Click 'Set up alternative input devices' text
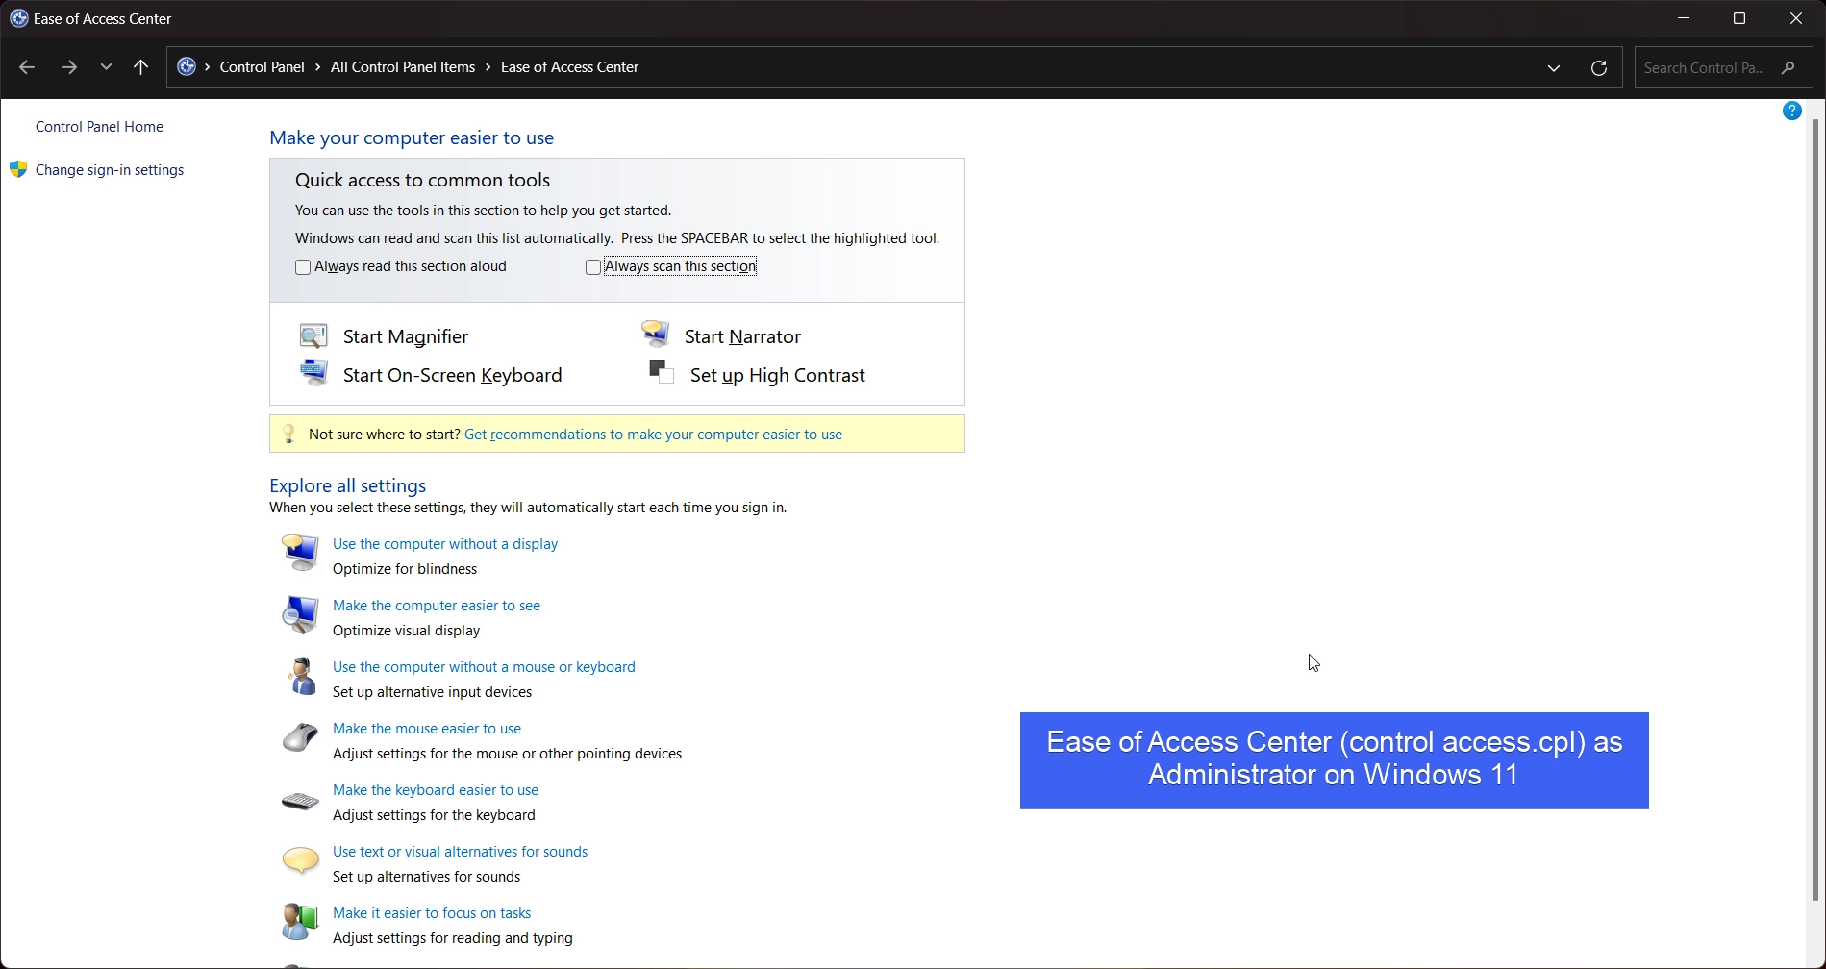1826x969 pixels. [x=432, y=692]
